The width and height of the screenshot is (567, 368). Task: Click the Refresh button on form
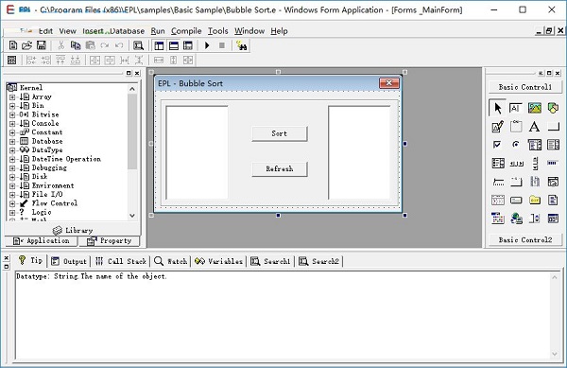[x=280, y=169]
